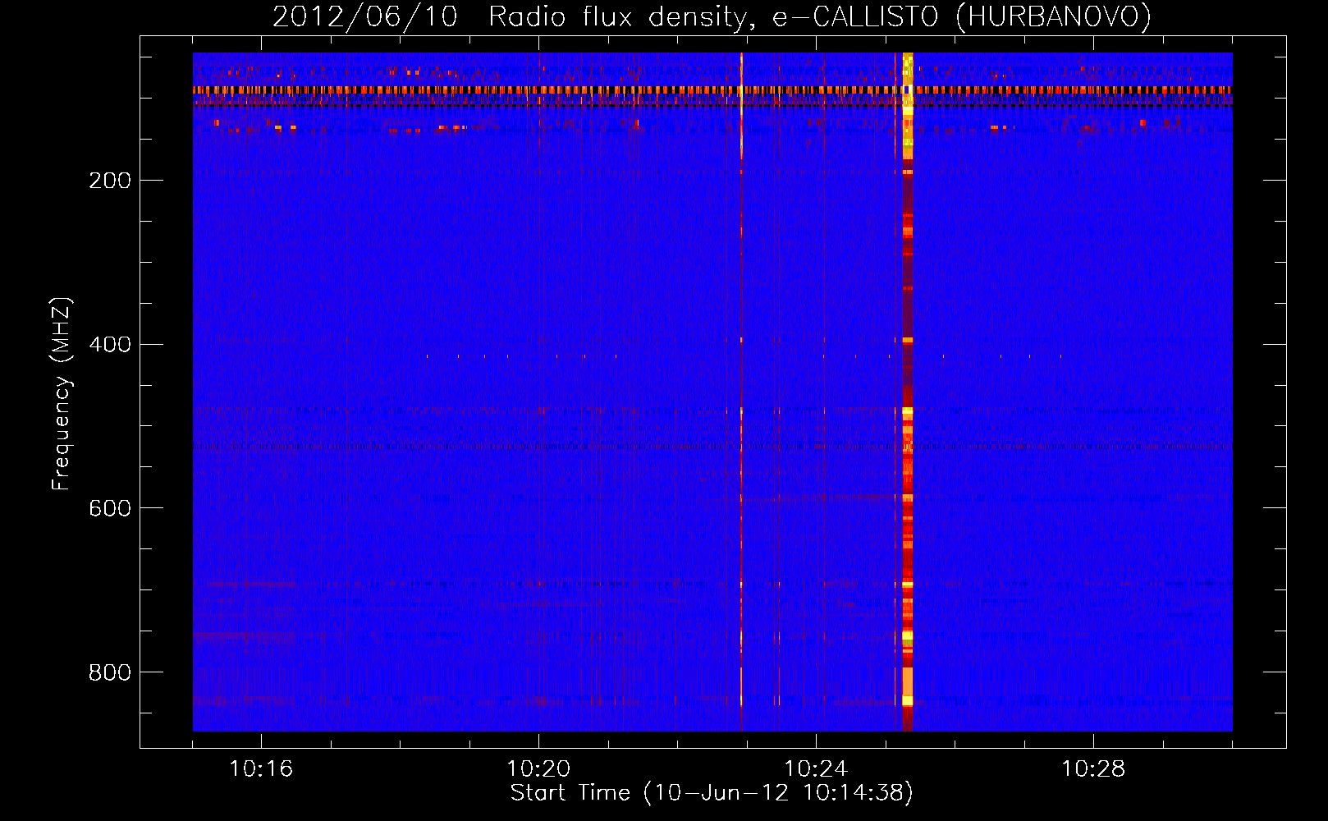
Task: Click the 'Start Time (10-Jun-12 10:14:38)' label
Action: [x=712, y=793]
